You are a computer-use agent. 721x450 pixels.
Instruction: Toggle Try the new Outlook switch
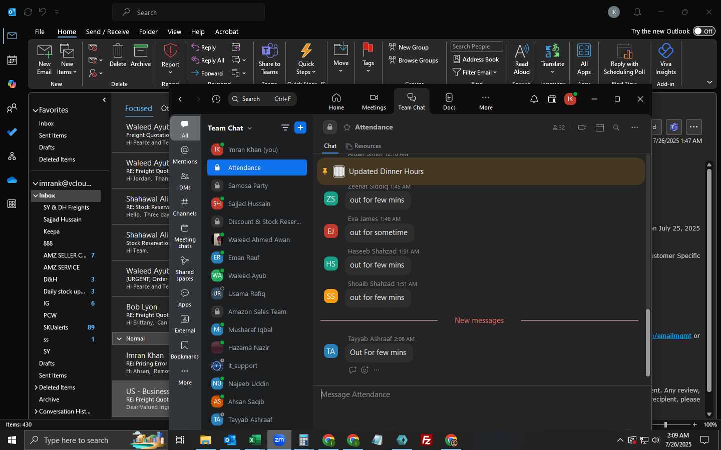pyautogui.click(x=704, y=31)
